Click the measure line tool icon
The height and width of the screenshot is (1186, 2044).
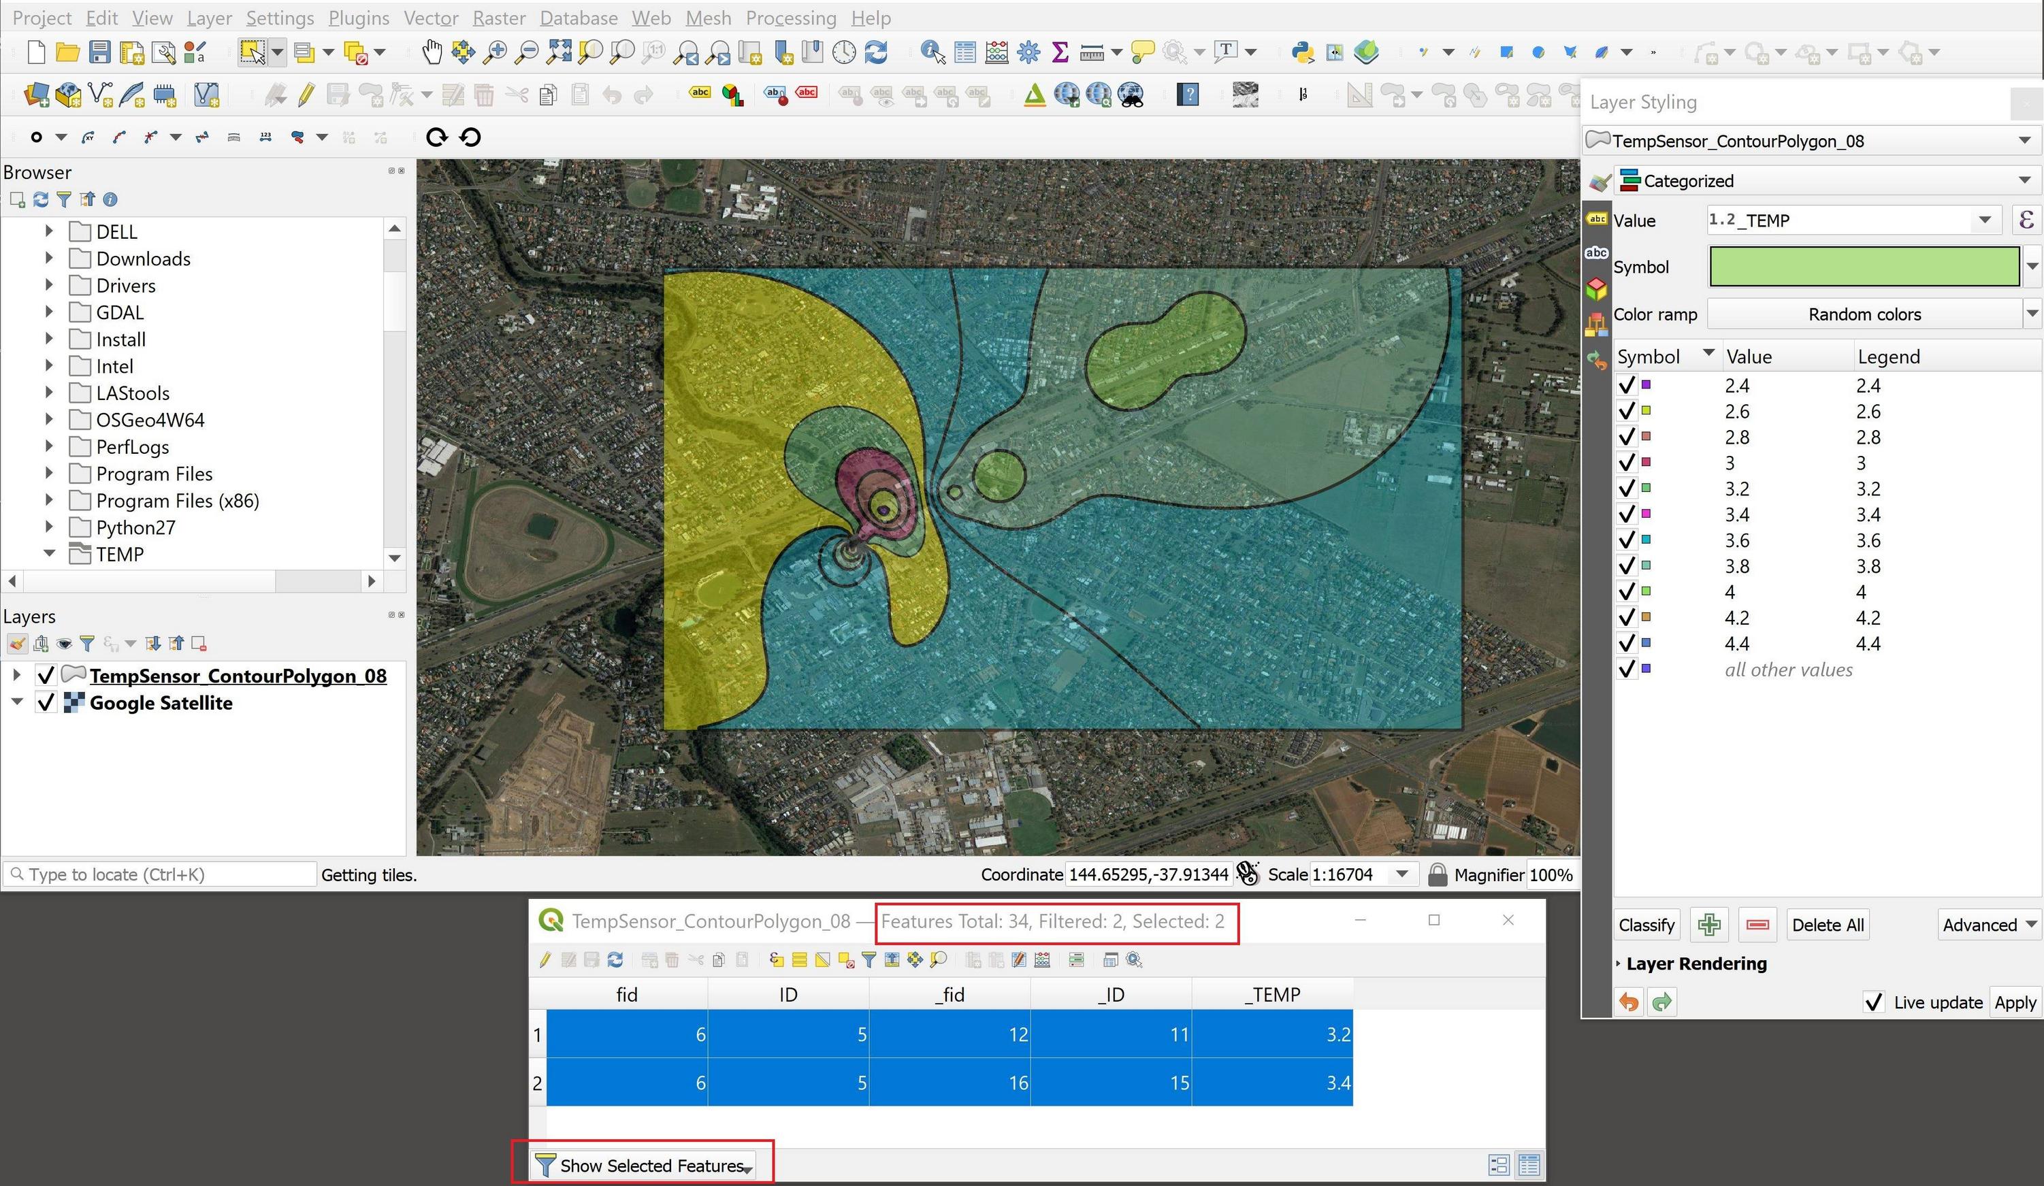(x=1094, y=52)
